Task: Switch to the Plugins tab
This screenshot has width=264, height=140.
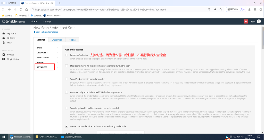Action: point(72,40)
